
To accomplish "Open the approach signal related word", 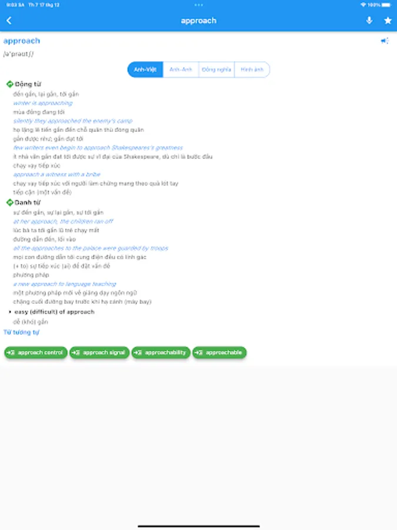I will coord(99,353).
